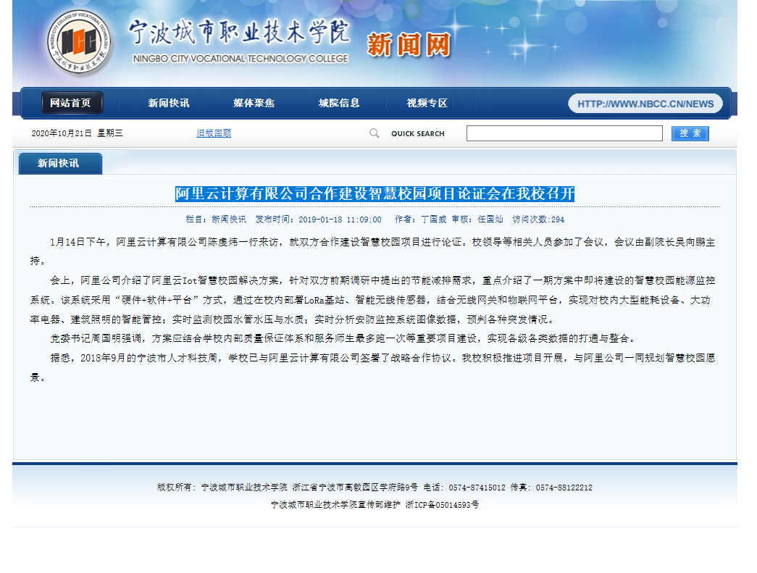Open the 城院信息 menu item
This screenshot has height=573, width=757.
pyautogui.click(x=339, y=103)
